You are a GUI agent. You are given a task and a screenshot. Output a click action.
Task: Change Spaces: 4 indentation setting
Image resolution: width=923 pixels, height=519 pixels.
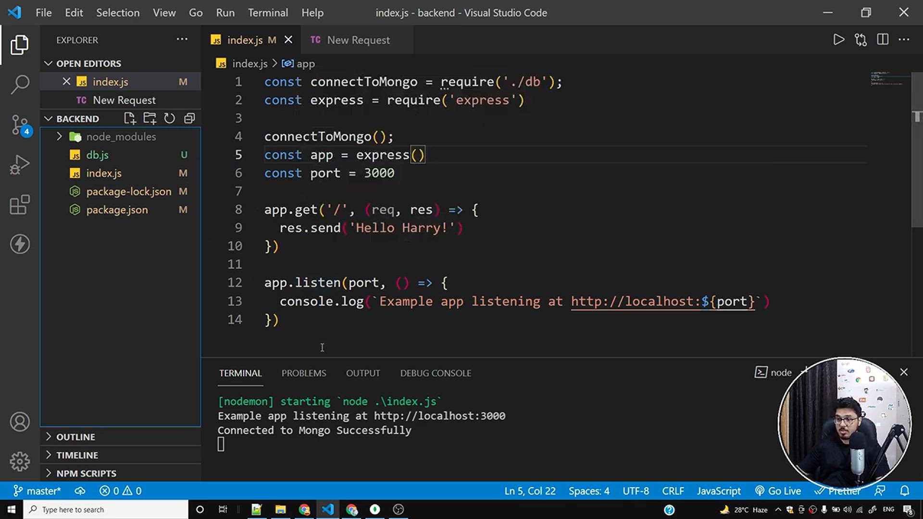589,491
